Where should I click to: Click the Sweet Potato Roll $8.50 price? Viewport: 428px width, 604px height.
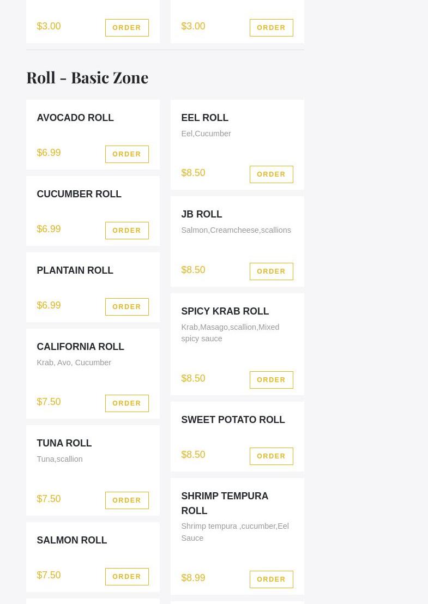(x=193, y=455)
